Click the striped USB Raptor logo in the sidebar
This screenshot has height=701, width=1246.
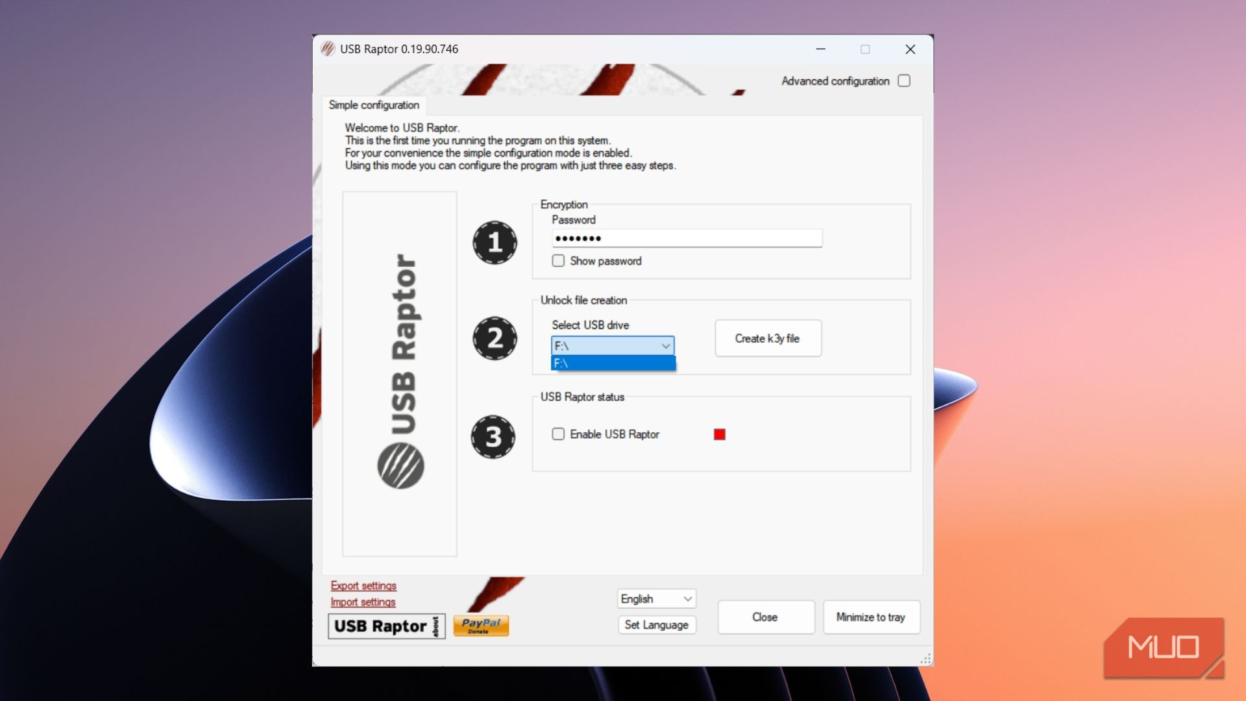point(400,465)
